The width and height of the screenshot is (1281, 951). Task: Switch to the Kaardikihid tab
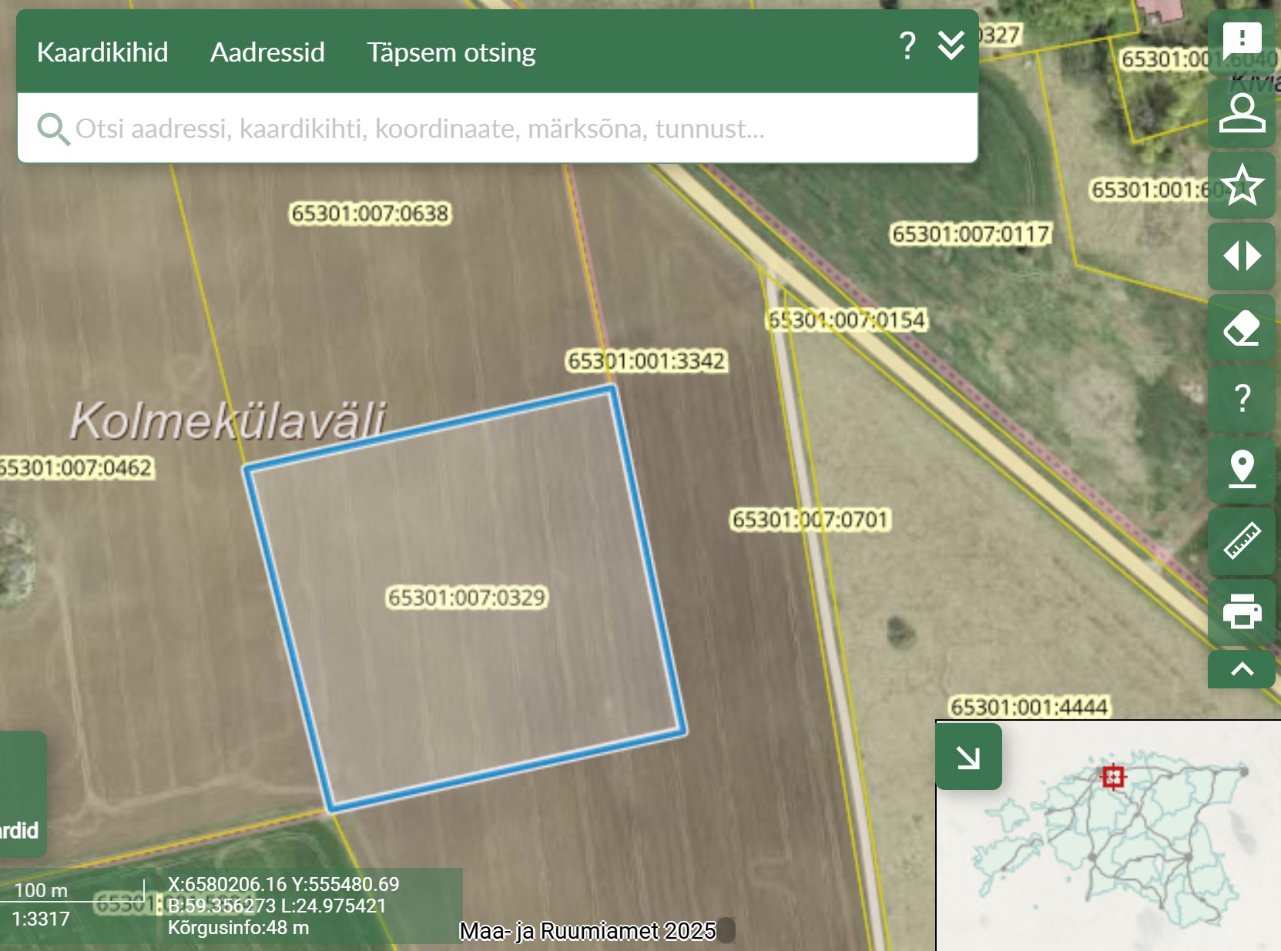point(102,52)
